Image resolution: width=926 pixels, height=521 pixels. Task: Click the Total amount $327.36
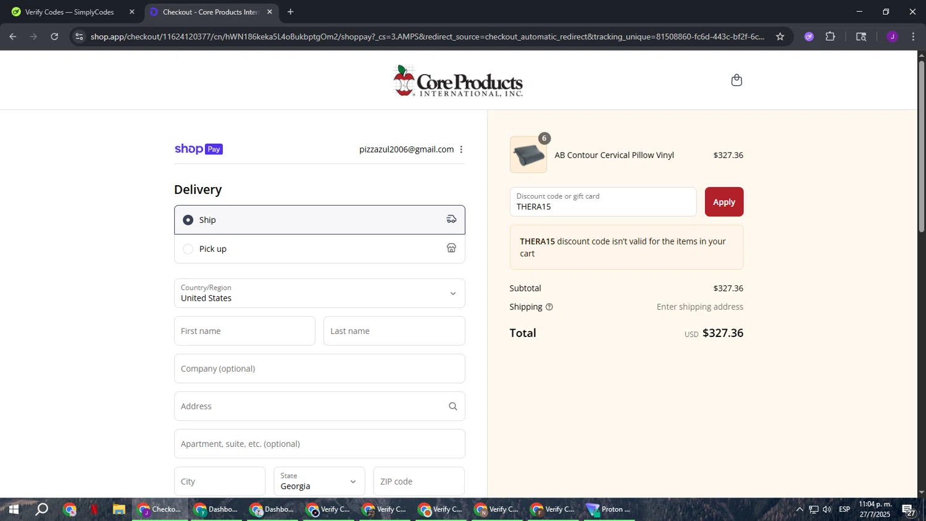(x=723, y=333)
